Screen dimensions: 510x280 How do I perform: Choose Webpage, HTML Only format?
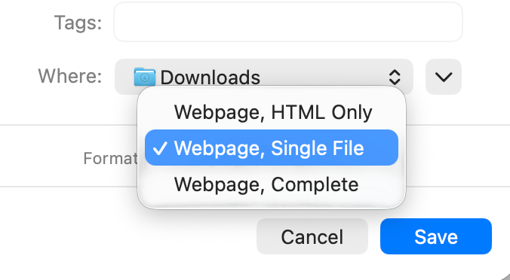point(272,112)
